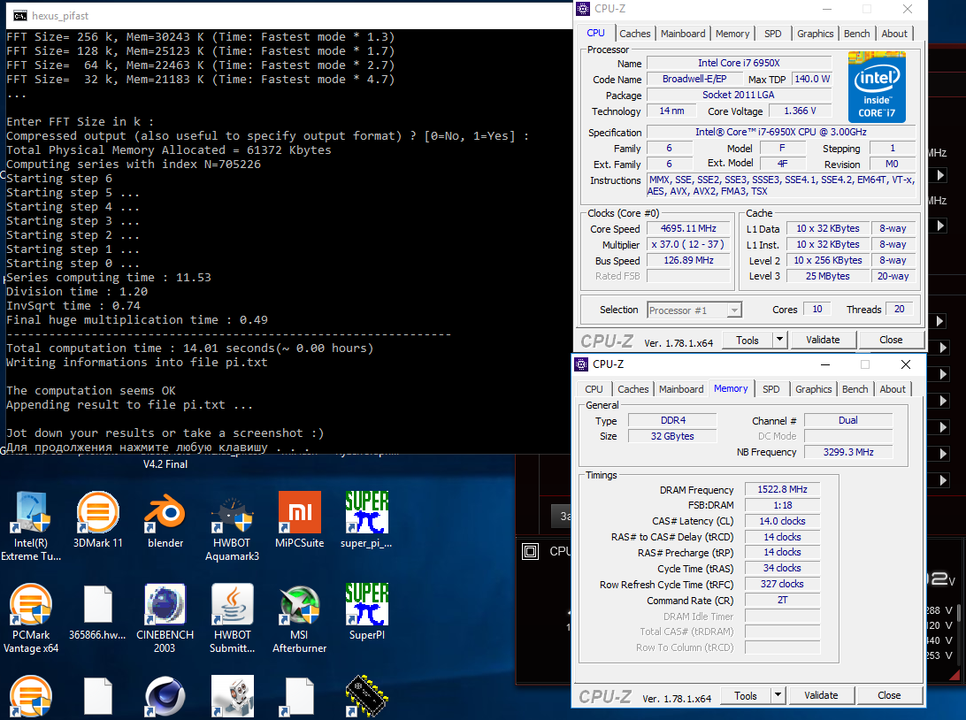Click the DRAM Frequency value 1522.8 MHz
966x720 pixels.
[x=782, y=489]
